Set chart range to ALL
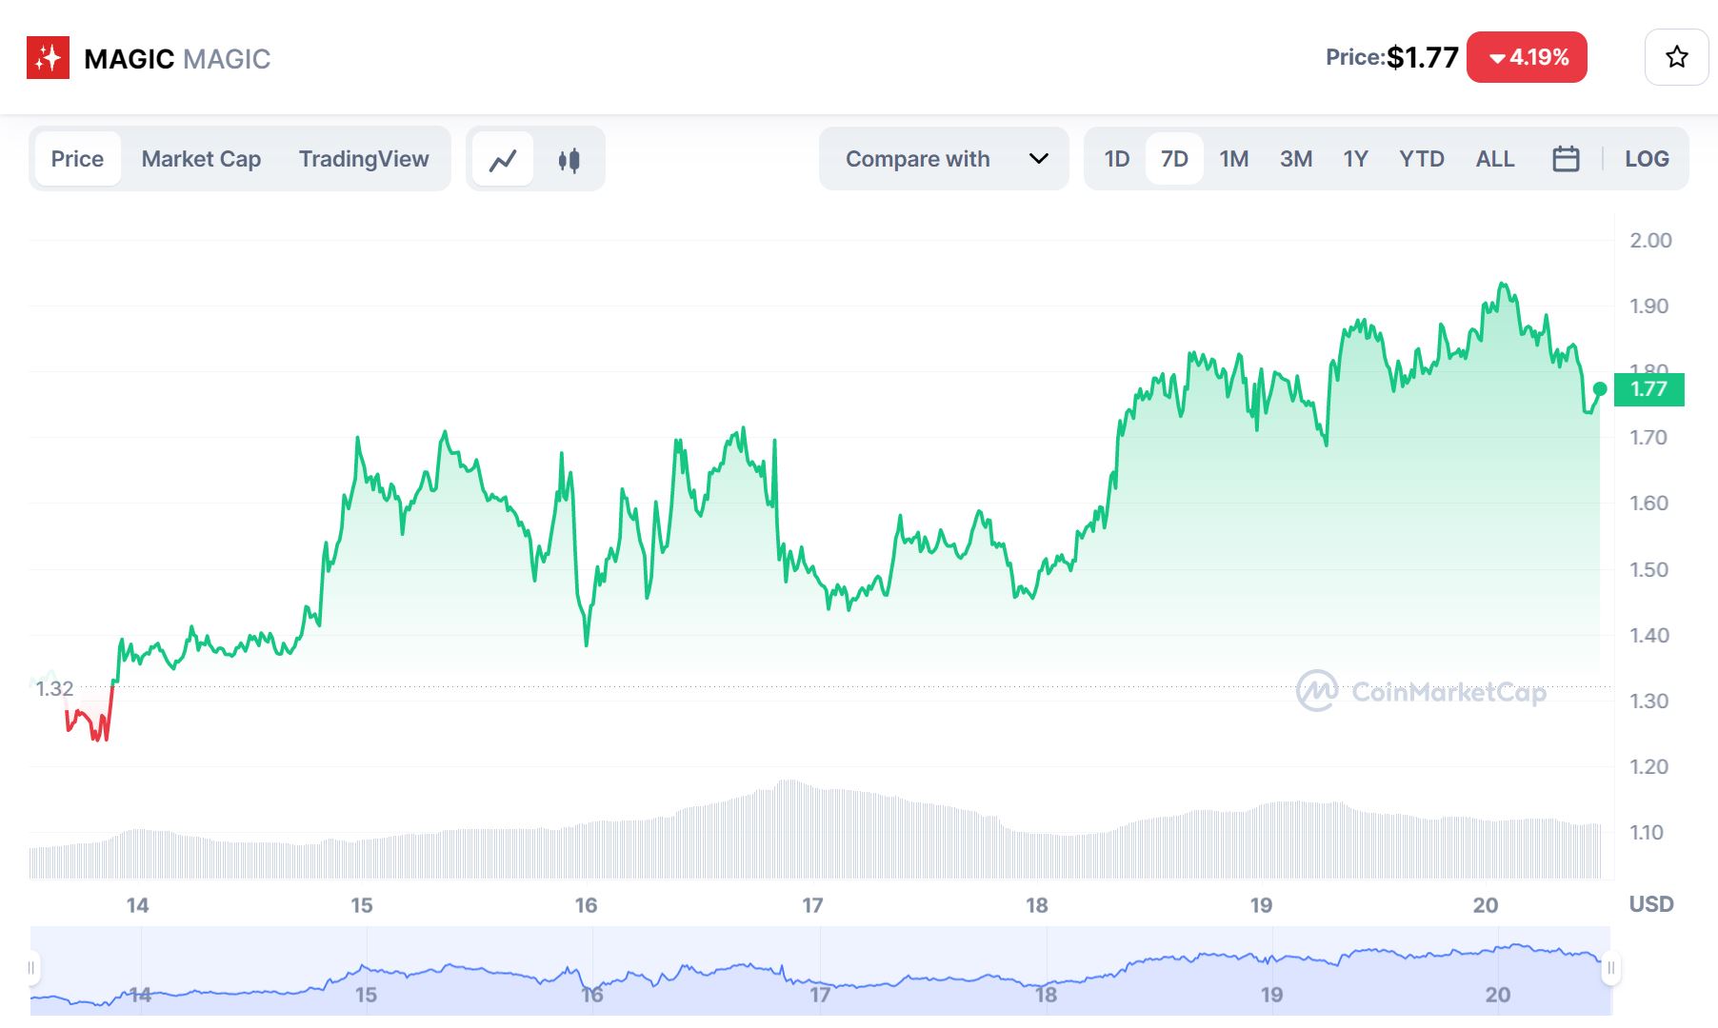Viewport: 1718px width, 1028px height. coord(1495,159)
